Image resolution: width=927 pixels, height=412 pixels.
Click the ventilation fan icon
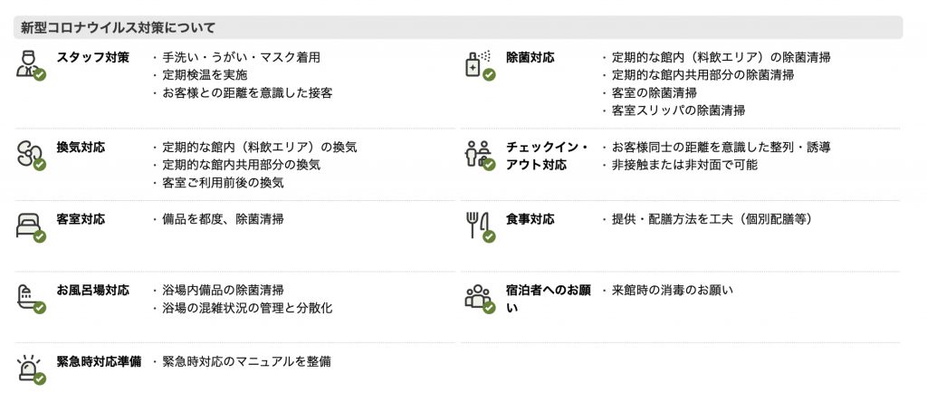coord(30,156)
